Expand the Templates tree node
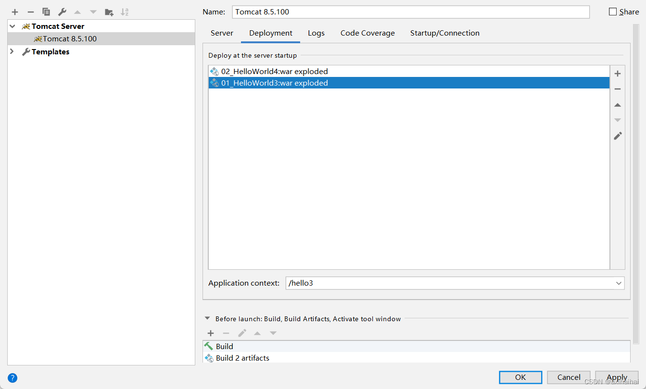This screenshot has width=646, height=389. tap(12, 51)
